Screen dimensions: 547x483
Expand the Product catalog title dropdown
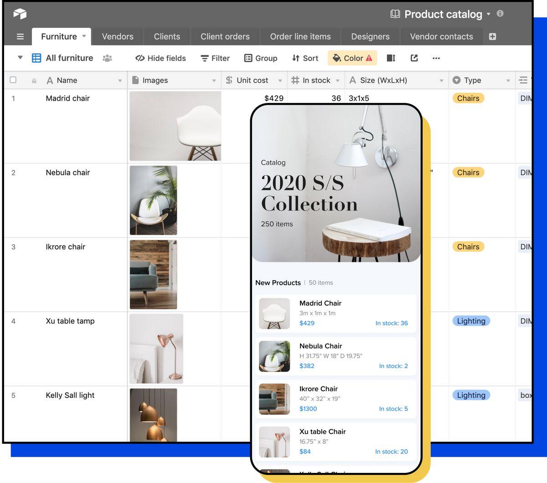pos(489,14)
